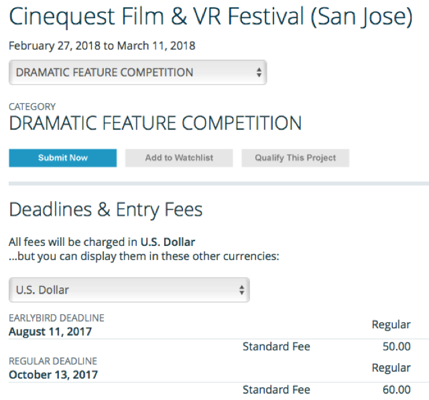This screenshot has width=429, height=400.
Task: Click the Cinequest Film & VR Festival title
Action: point(210,17)
